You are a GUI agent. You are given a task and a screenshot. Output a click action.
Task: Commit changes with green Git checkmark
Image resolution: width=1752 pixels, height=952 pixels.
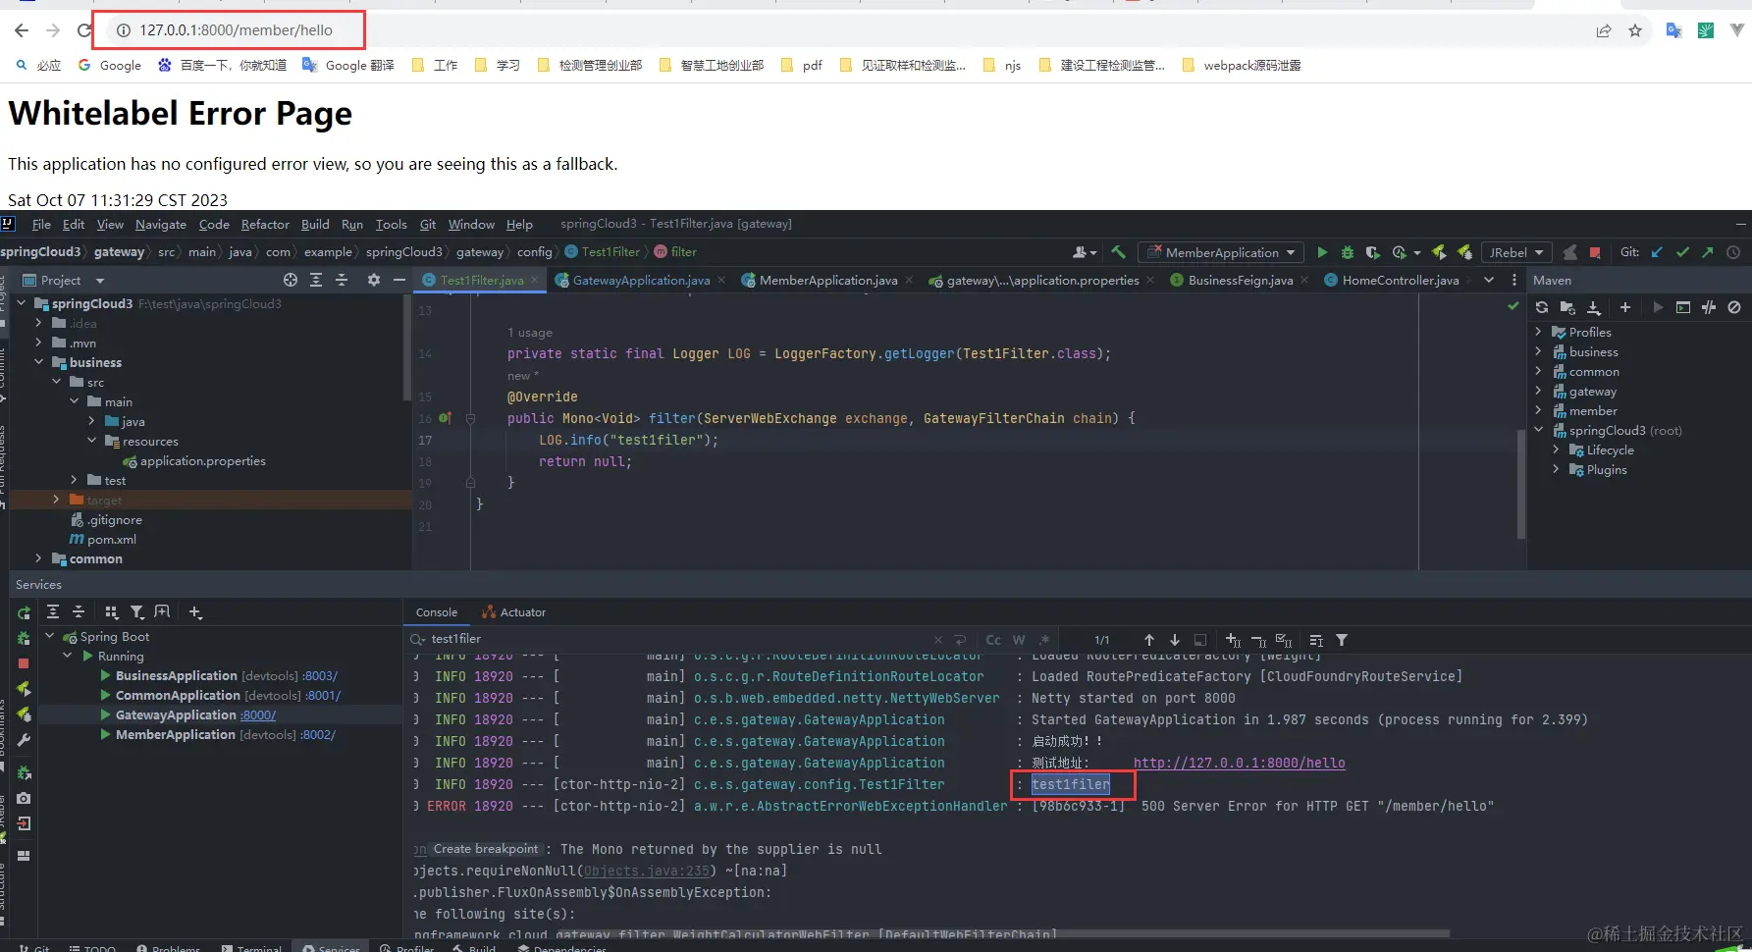pyautogui.click(x=1682, y=252)
